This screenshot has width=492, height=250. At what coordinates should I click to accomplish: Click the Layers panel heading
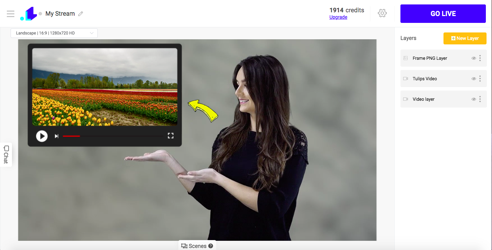(x=408, y=38)
